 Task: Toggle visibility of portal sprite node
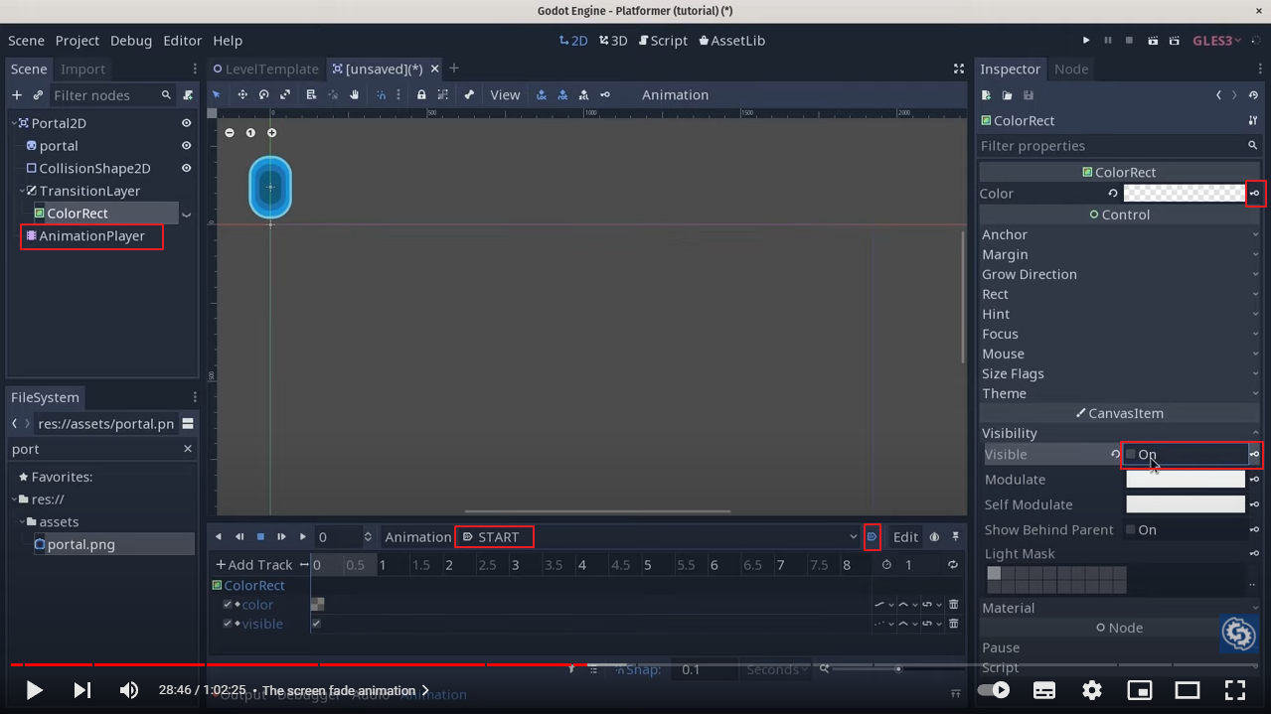pyautogui.click(x=186, y=145)
